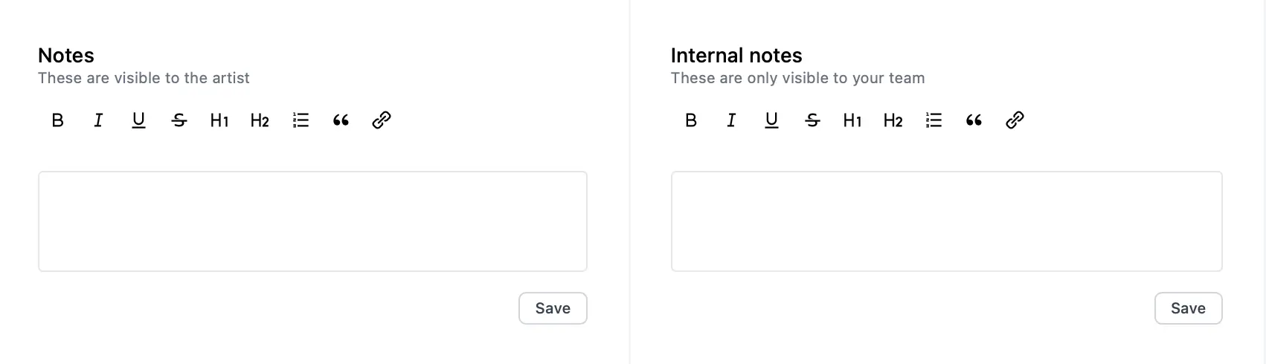This screenshot has height=364, width=1266.
Task: Toggle bold in the artist Notes toolbar
Action: (x=58, y=120)
